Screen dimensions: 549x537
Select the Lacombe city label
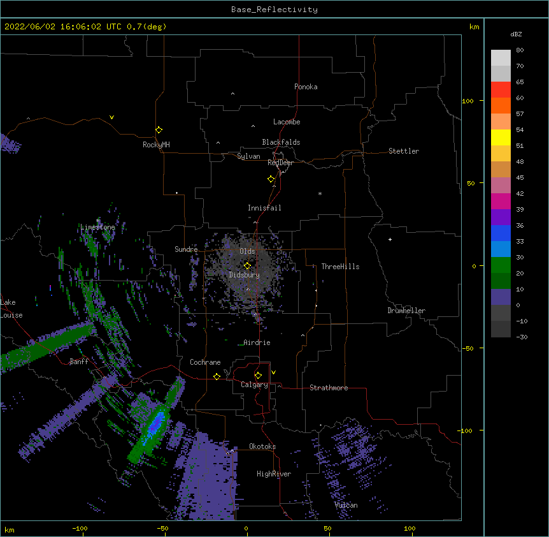click(287, 122)
